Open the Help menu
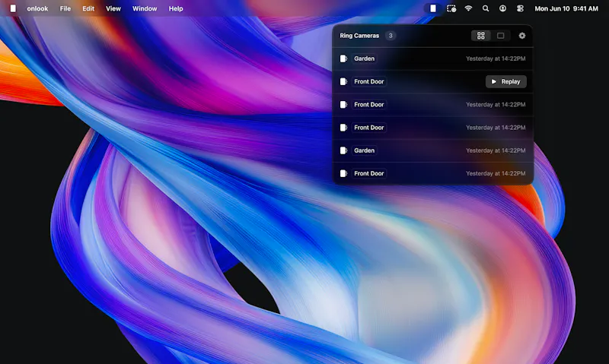This screenshot has width=609, height=364. click(x=176, y=8)
